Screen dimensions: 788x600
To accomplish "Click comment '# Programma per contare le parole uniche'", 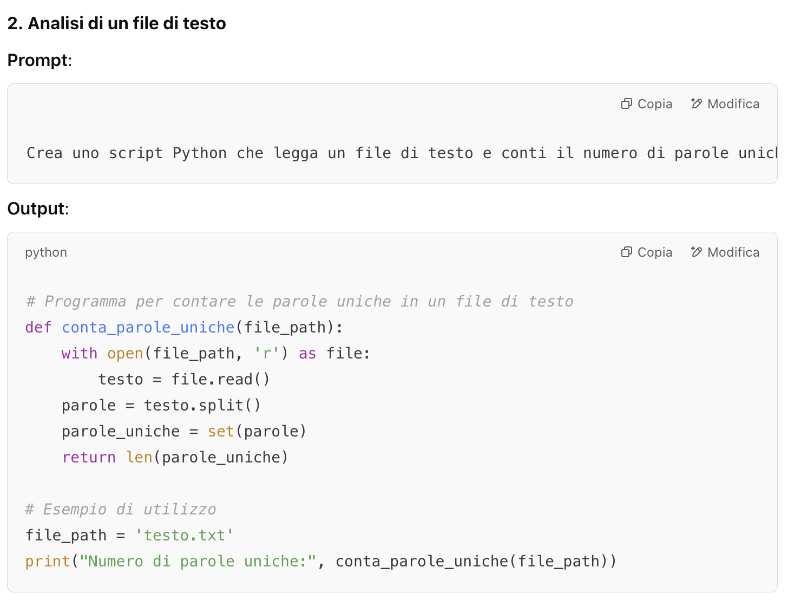I will point(299,302).
